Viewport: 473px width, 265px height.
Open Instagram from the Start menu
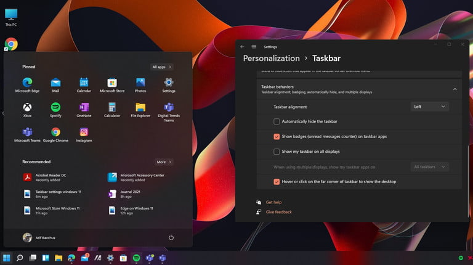point(84,134)
